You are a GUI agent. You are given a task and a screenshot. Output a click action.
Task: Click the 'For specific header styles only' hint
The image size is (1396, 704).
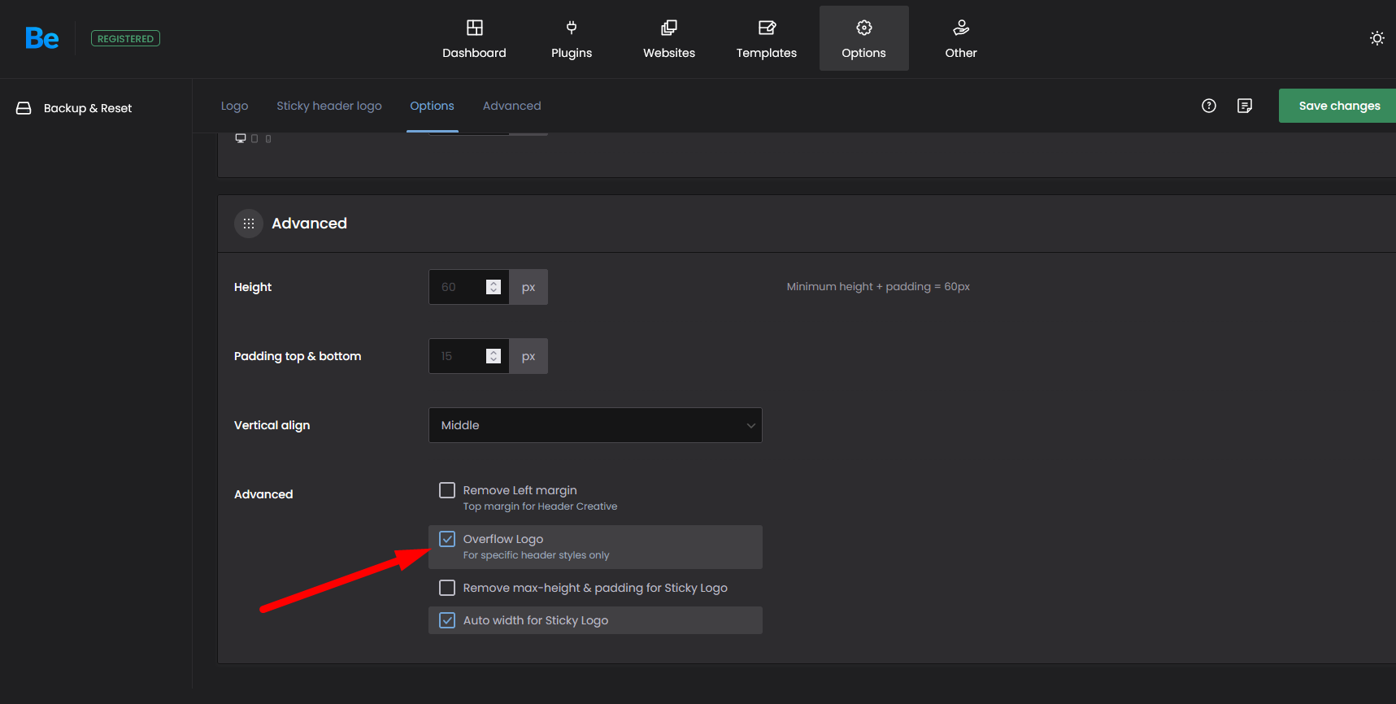[x=536, y=555]
